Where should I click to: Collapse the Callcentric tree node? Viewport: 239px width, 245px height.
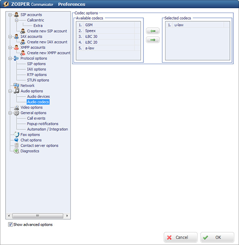point(17,20)
